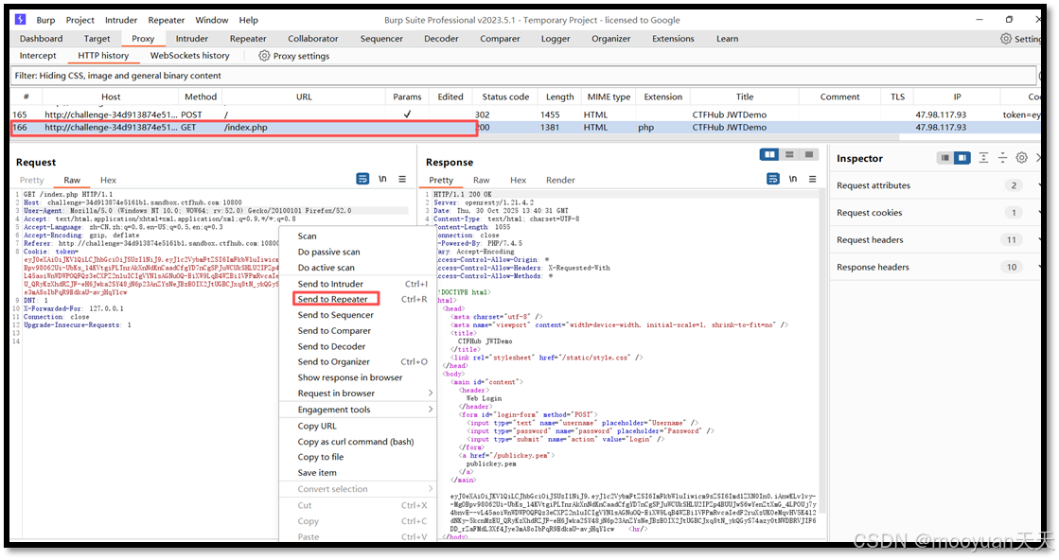The width and height of the screenshot is (1059, 560).
Task: Expand Request in browser submenu
Action: click(x=358, y=394)
